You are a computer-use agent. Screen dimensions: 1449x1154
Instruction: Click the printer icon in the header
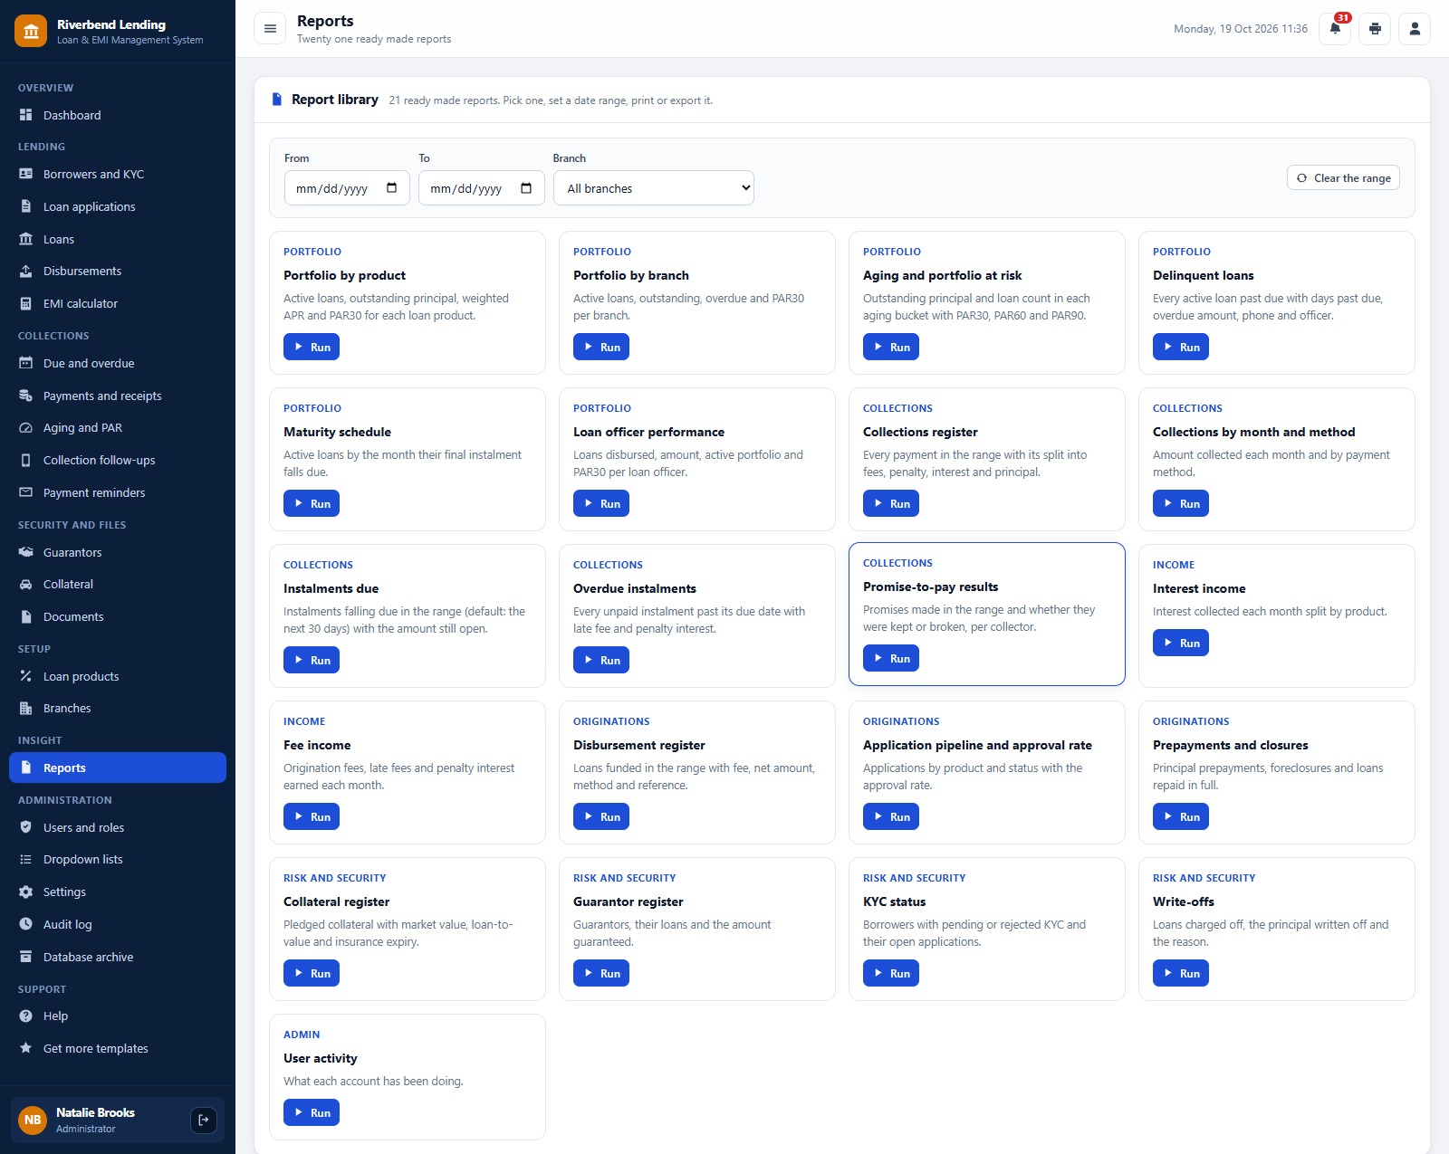(x=1375, y=29)
